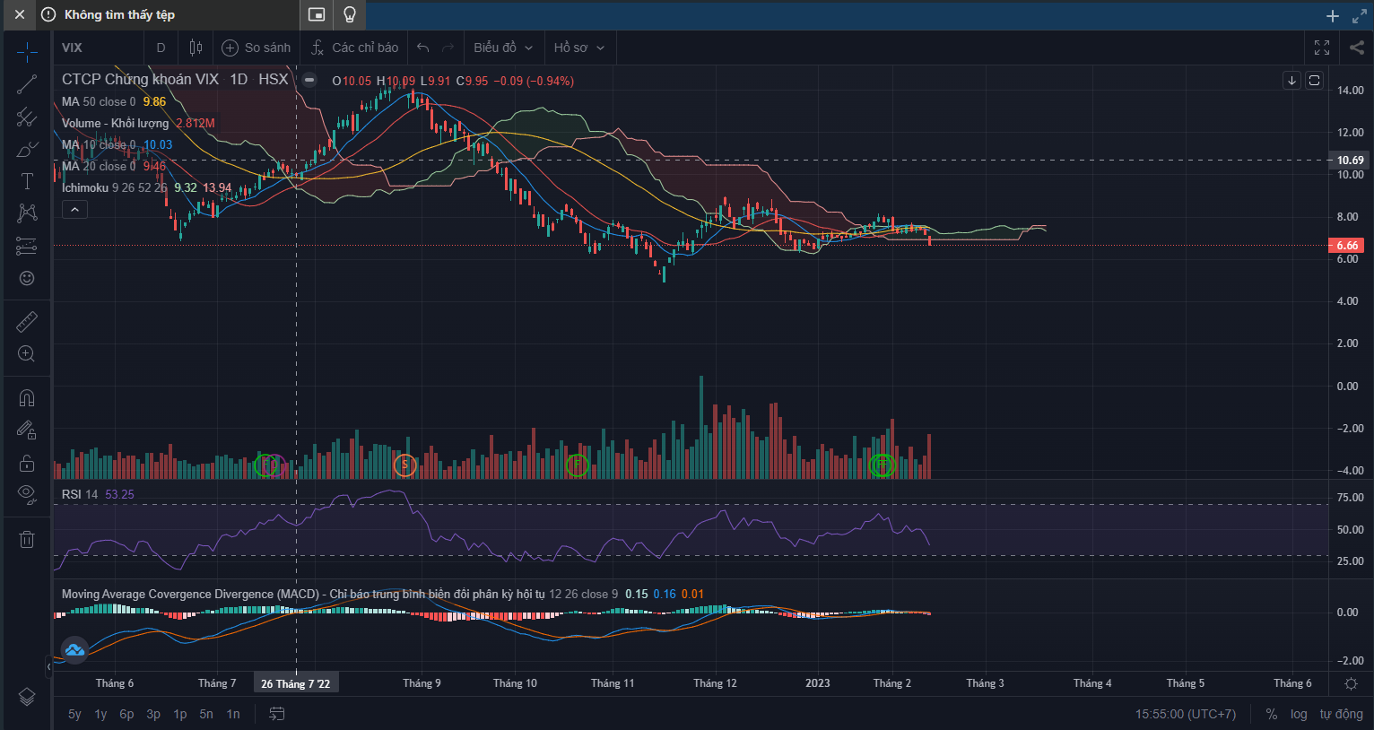
Task: Click the share chart icon
Action: click(1356, 48)
